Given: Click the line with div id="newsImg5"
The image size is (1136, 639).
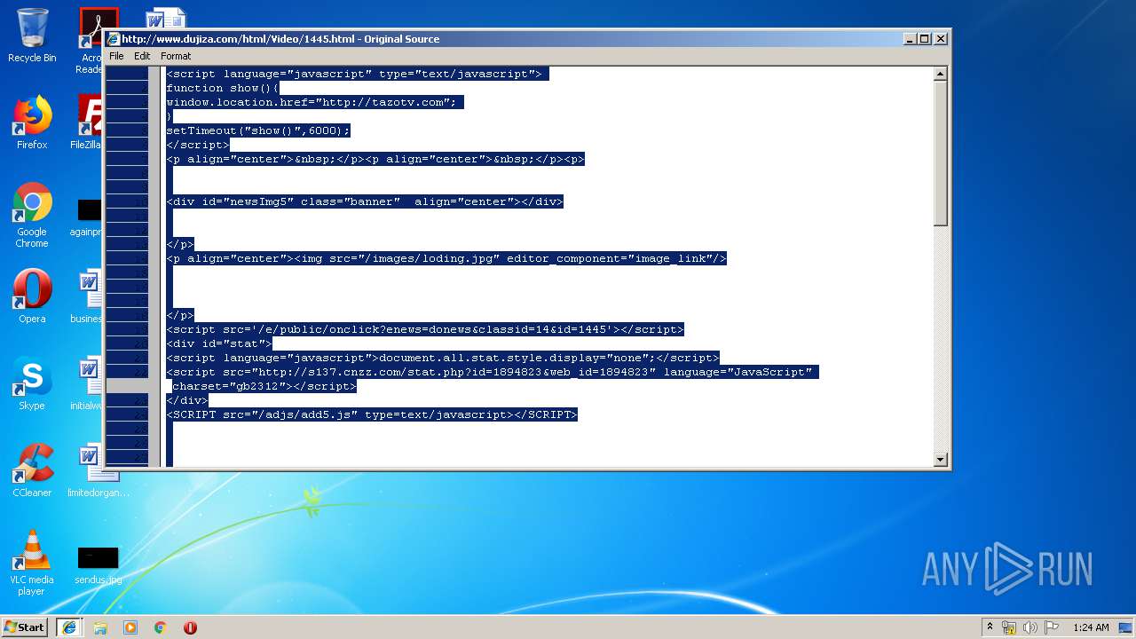Looking at the screenshot, I should pos(365,201).
